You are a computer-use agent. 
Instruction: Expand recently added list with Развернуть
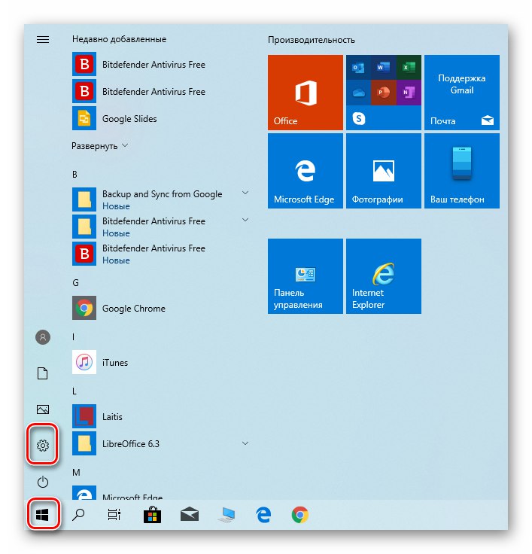[99, 146]
